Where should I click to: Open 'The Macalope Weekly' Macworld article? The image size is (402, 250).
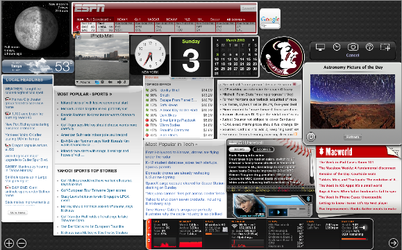[357, 168]
